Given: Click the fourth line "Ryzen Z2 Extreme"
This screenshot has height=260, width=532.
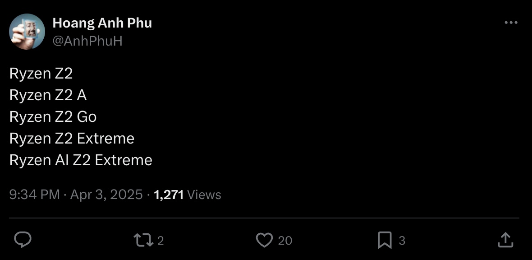Looking at the screenshot, I should tap(72, 139).
